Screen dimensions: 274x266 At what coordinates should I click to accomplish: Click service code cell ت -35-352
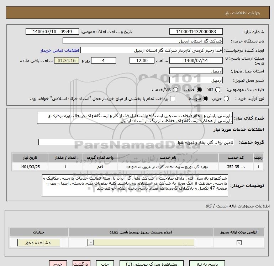pos(236,167)
